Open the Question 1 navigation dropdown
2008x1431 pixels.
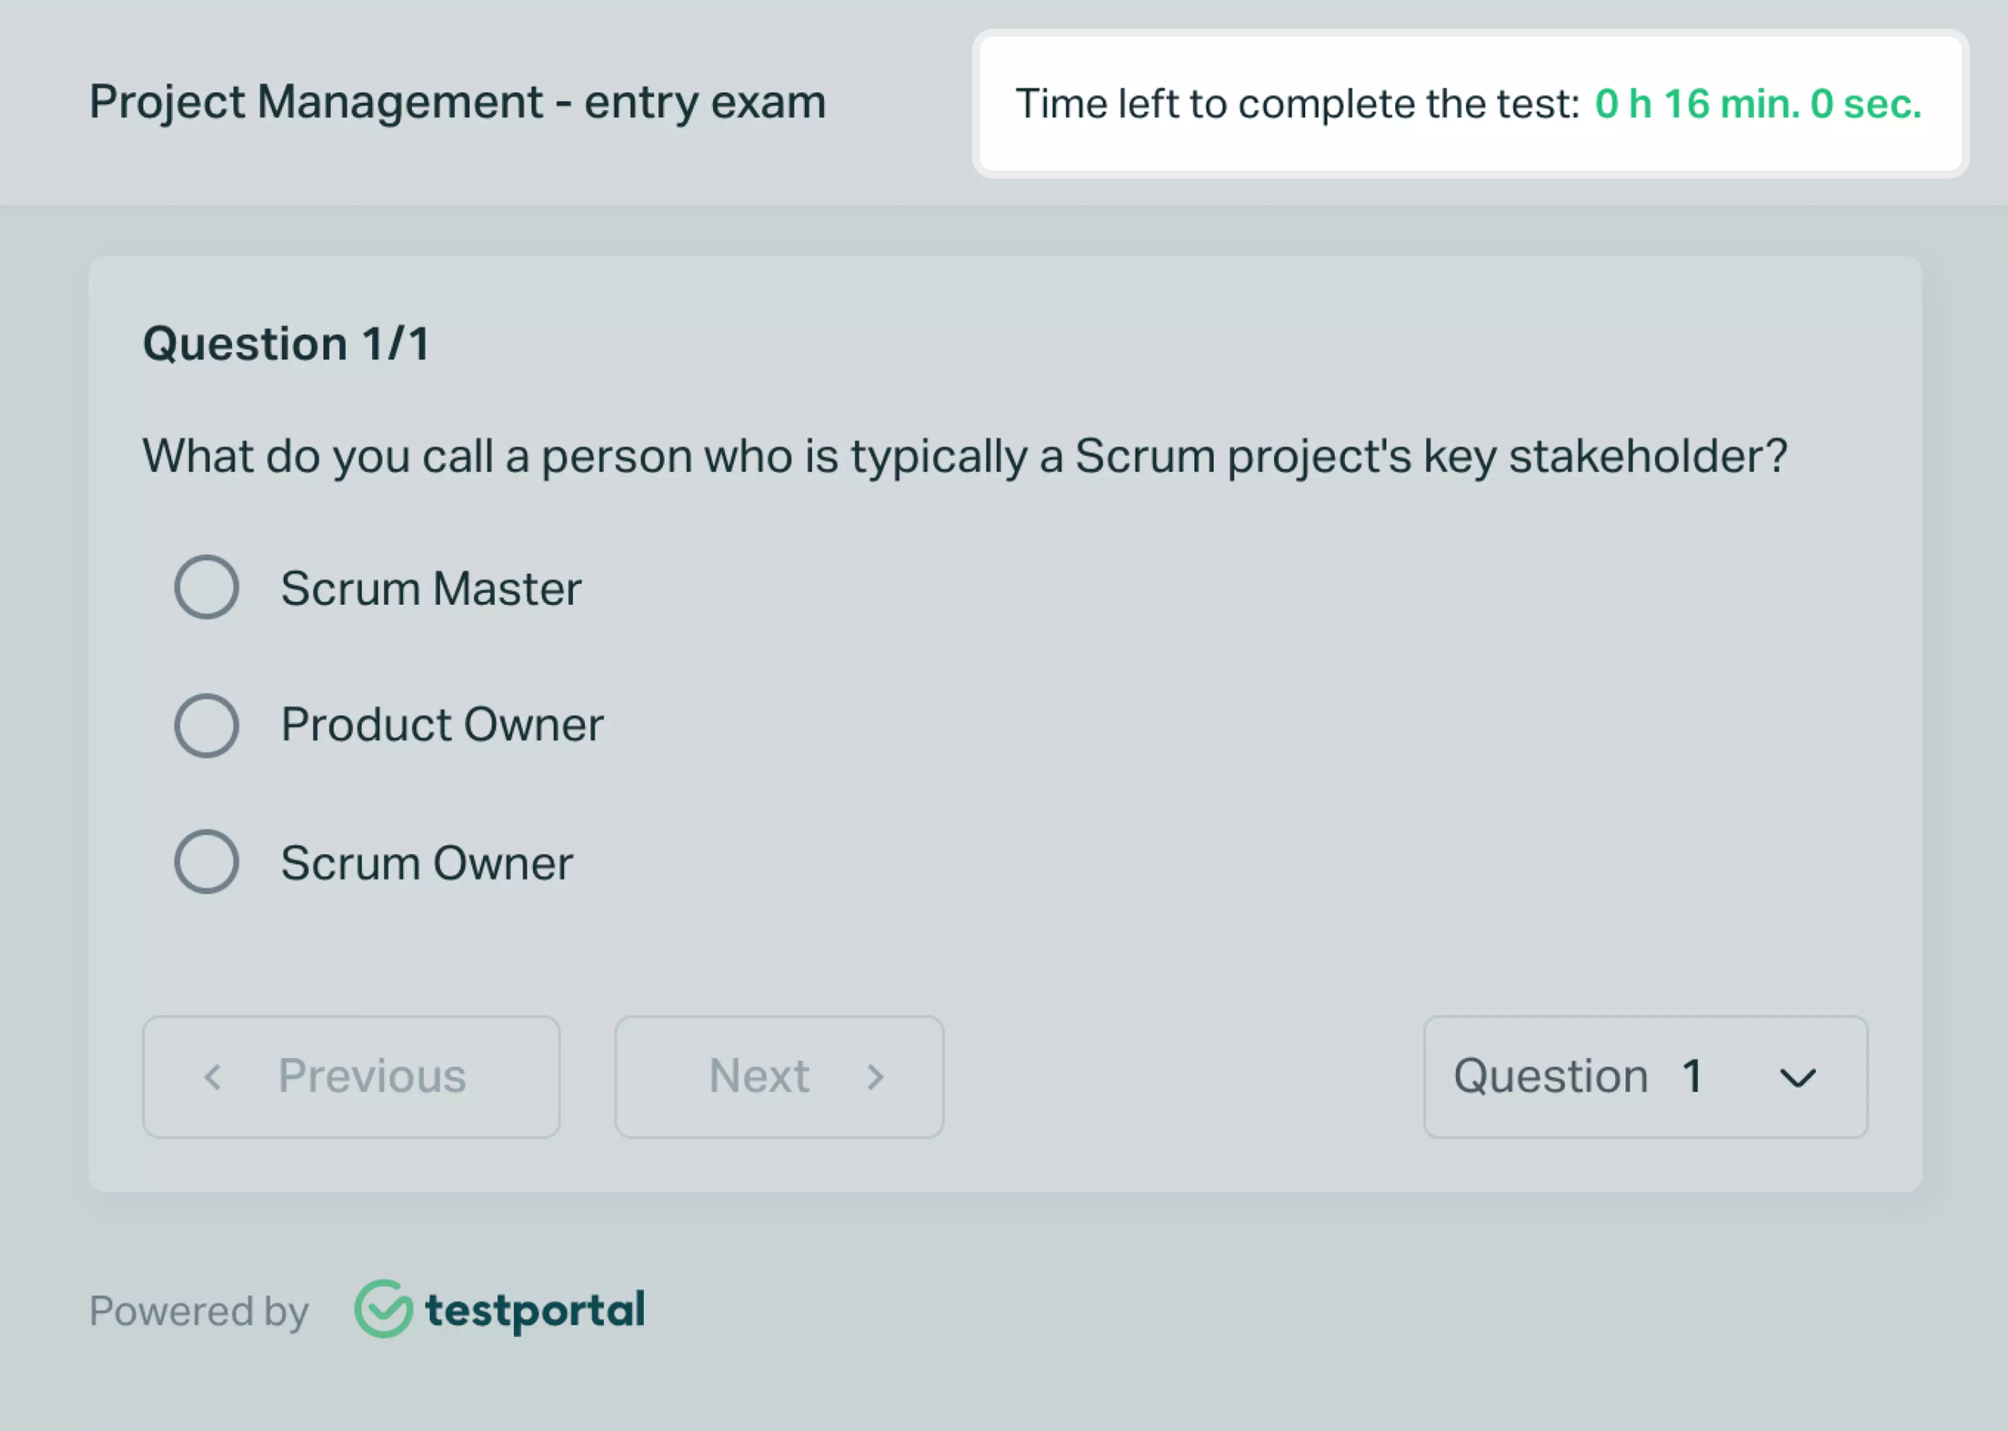[1644, 1077]
